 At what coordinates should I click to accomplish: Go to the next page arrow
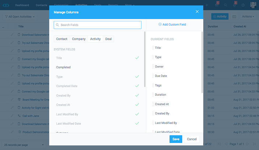[247, 144]
